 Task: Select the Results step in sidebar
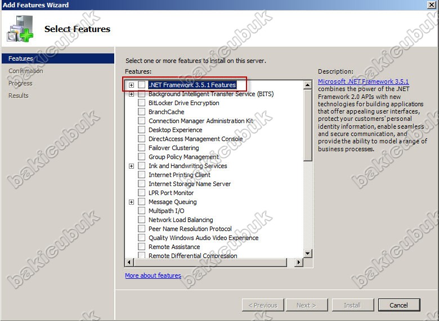(19, 96)
